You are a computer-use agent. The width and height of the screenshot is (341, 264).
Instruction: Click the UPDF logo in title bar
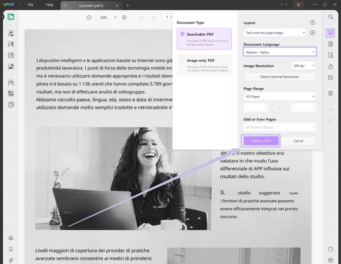pyautogui.click(x=9, y=5)
